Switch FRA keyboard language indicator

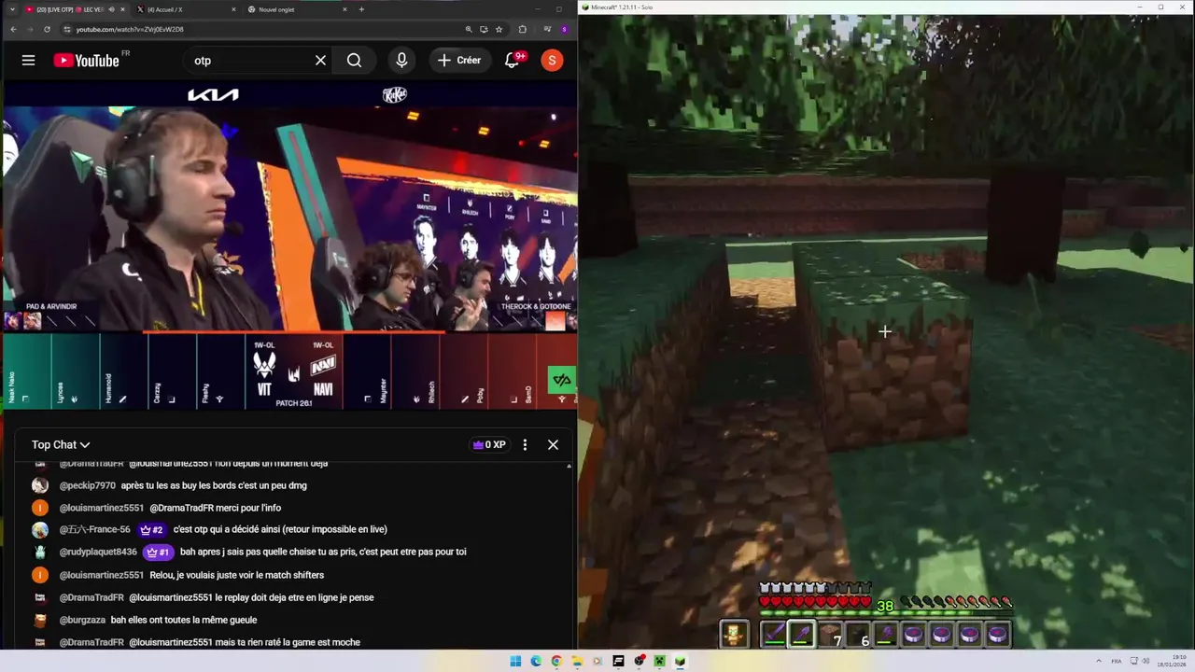(x=1116, y=661)
